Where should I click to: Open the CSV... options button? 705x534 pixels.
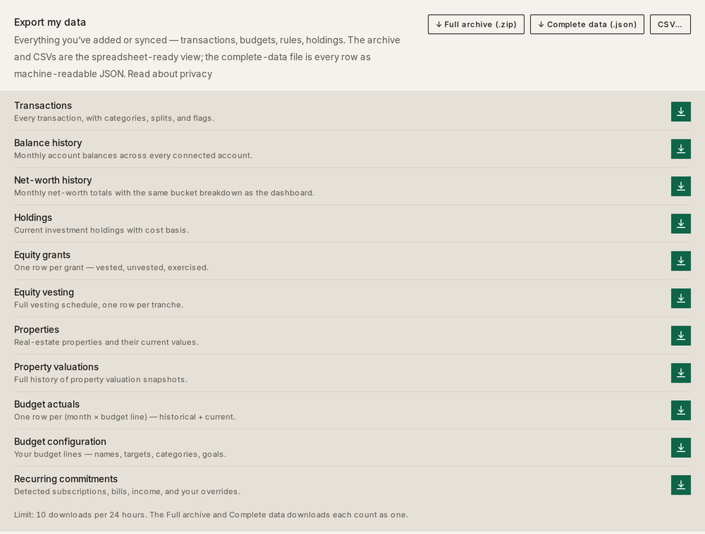pyautogui.click(x=670, y=24)
